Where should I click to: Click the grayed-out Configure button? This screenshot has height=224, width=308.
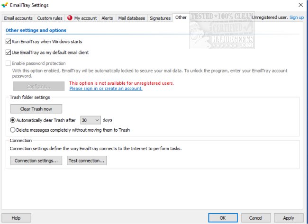click(39, 86)
